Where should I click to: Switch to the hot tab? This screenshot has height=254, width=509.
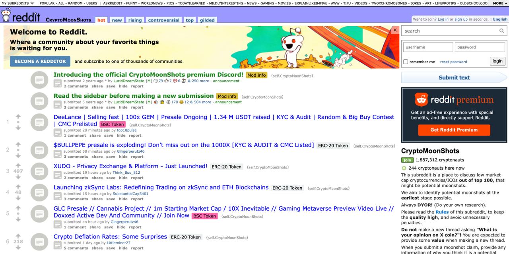(x=101, y=20)
